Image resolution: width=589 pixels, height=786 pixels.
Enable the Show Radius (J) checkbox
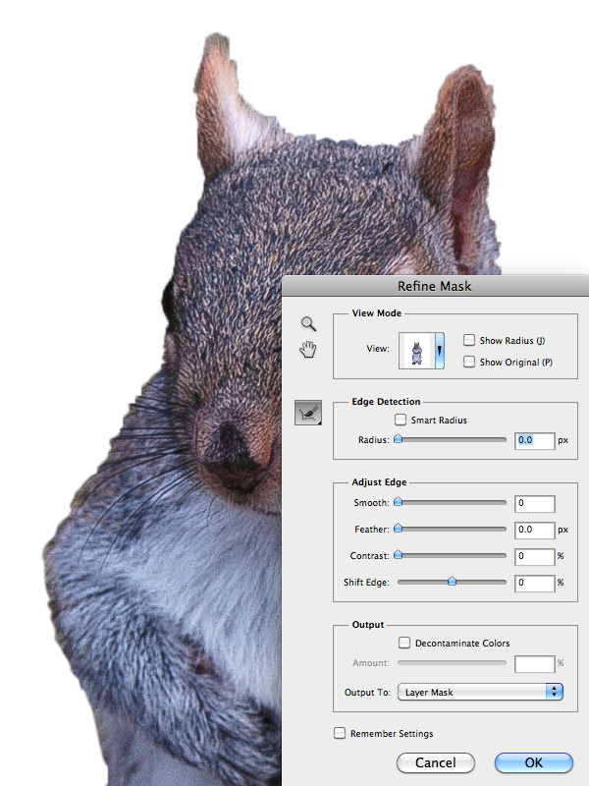469,340
